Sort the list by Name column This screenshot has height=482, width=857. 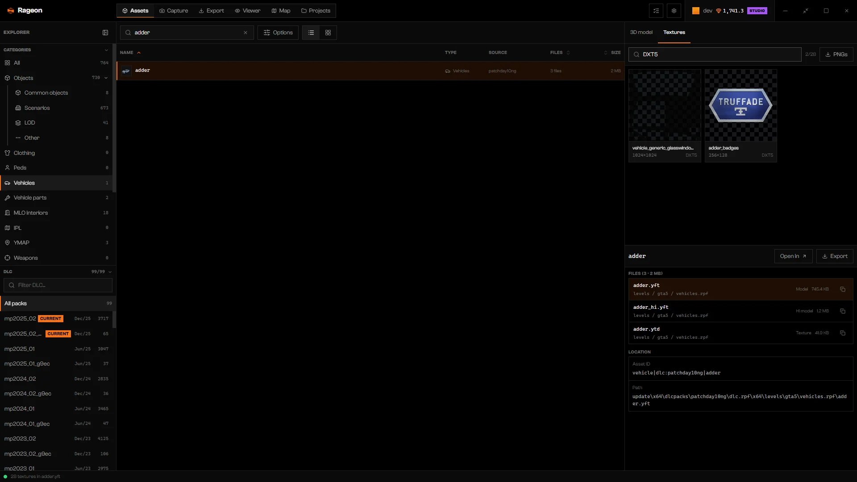pos(130,53)
